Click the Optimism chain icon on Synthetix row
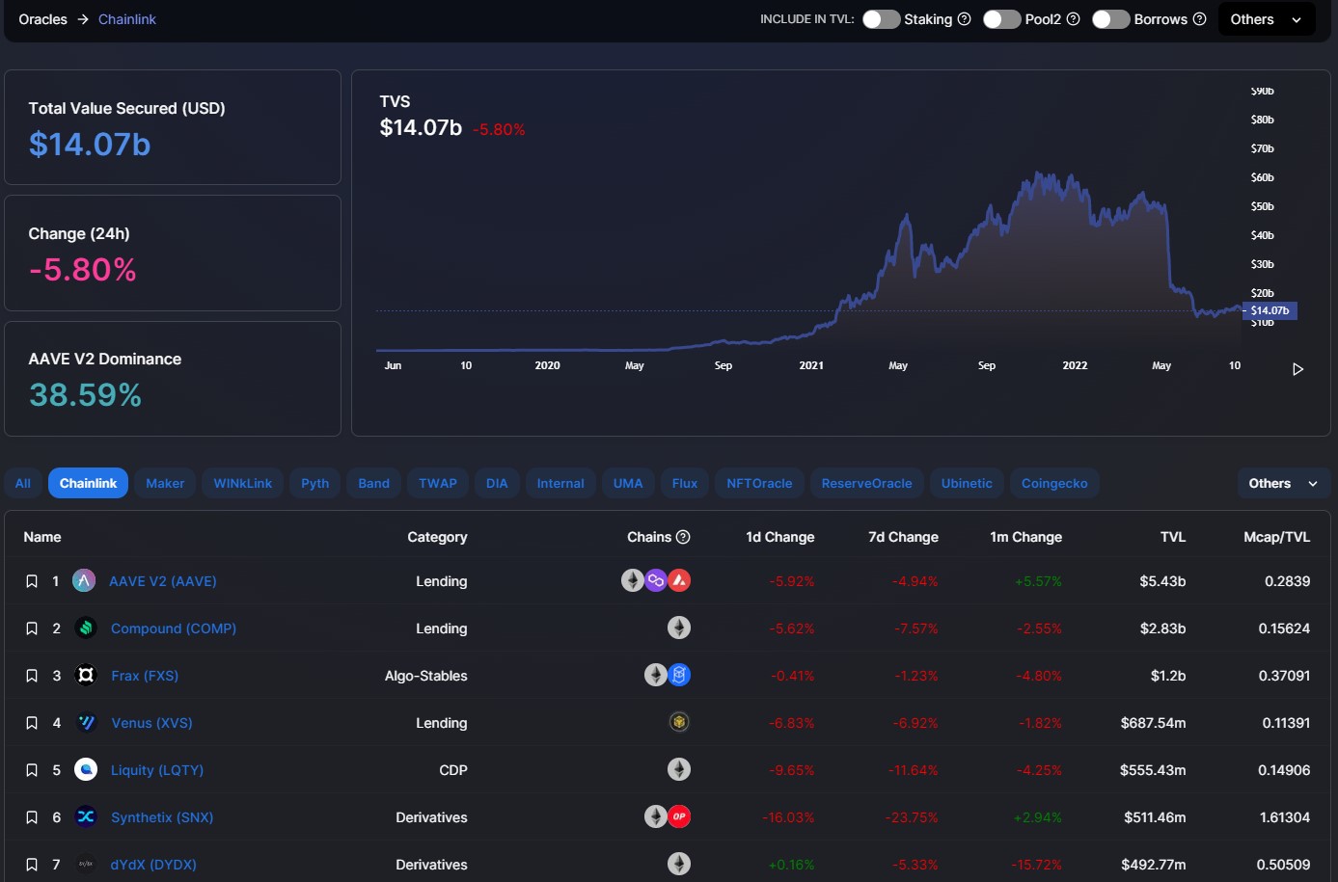 click(x=679, y=816)
